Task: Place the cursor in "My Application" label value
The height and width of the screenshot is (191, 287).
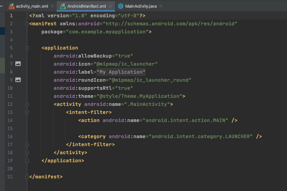Action: pos(121,72)
